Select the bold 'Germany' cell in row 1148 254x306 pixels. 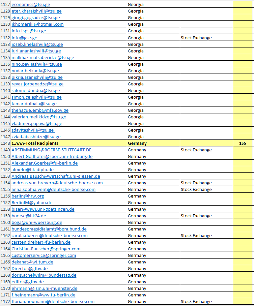[154, 143]
